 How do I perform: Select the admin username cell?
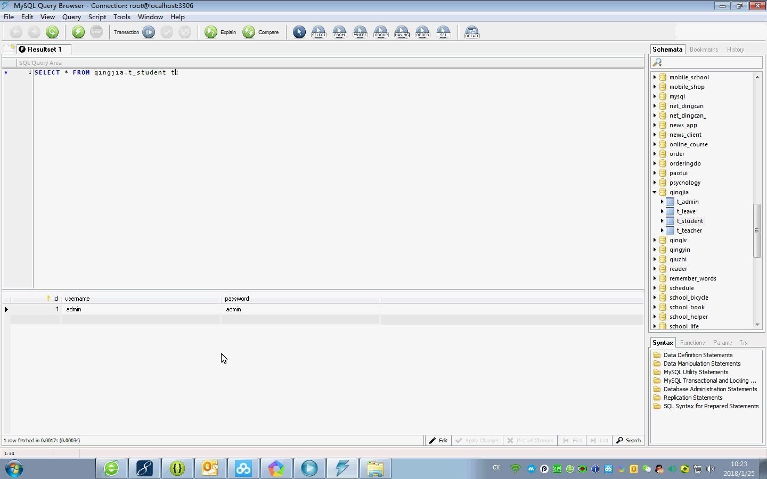point(141,309)
